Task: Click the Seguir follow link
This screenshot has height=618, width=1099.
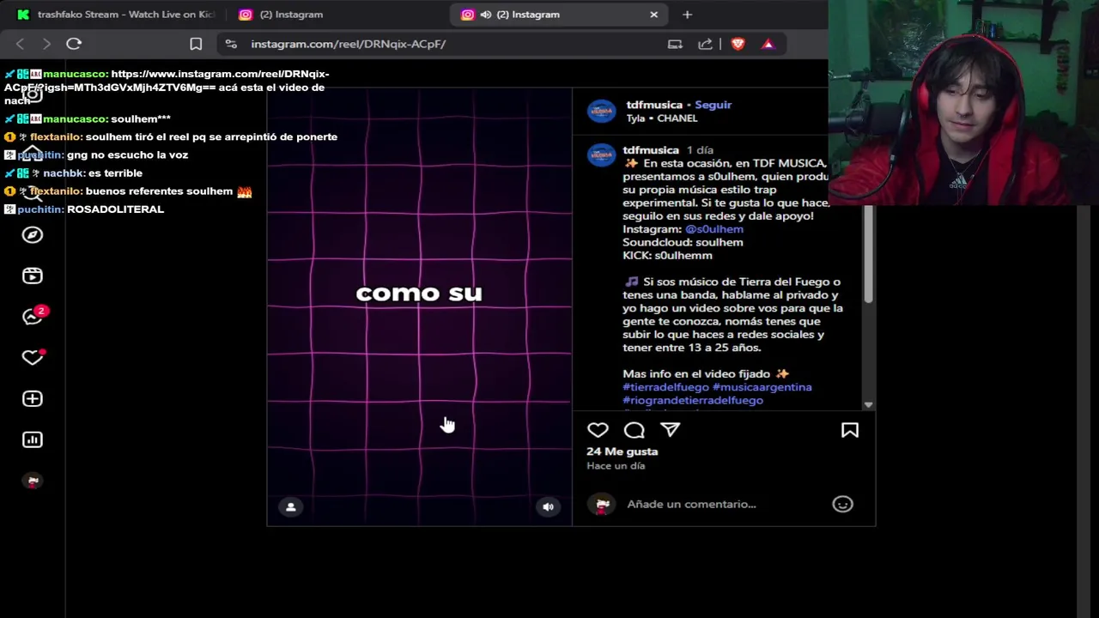Action: (713, 105)
